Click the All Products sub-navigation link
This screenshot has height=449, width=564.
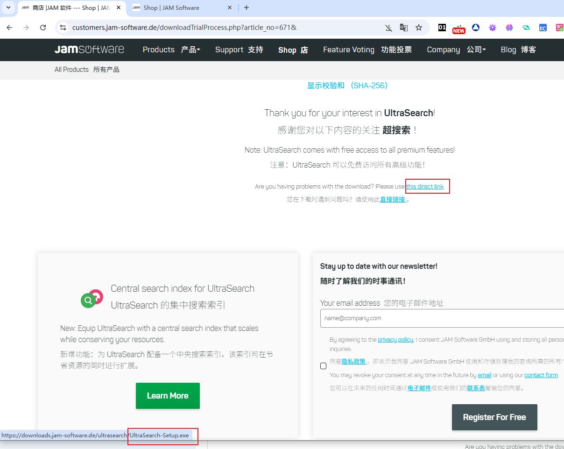(x=87, y=70)
